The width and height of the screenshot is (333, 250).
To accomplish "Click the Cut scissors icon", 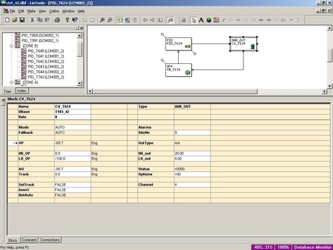I will tap(32, 20).
